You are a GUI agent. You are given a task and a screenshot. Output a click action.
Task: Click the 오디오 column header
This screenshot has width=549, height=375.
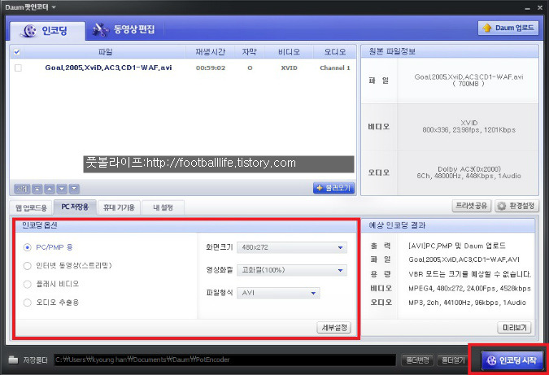tap(335, 52)
